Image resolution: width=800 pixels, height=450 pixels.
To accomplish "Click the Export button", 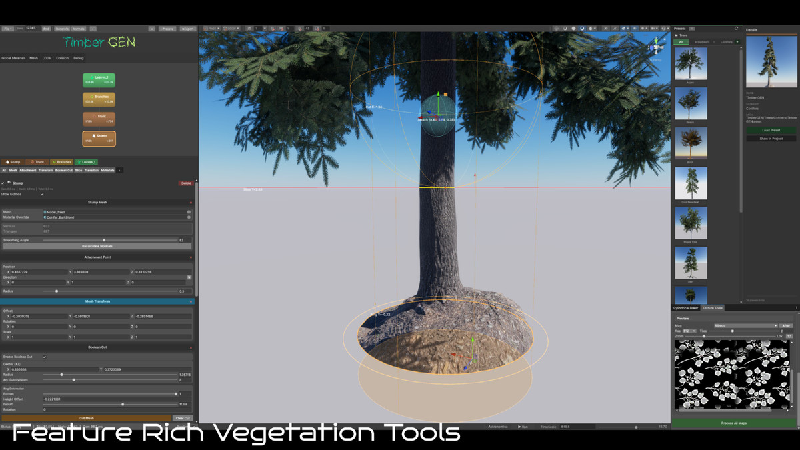I will point(188,29).
